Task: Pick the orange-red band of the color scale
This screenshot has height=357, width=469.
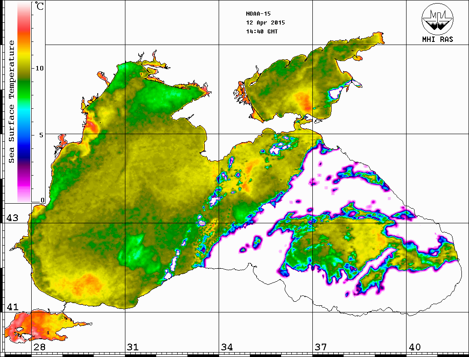Action: click(24, 34)
